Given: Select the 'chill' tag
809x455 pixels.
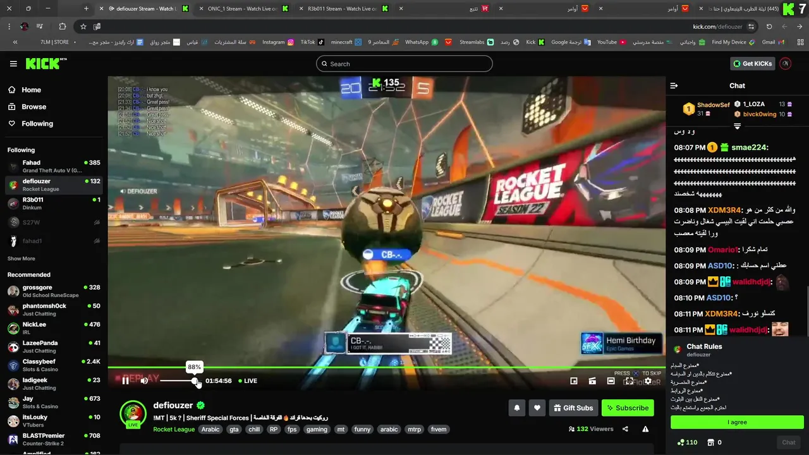Looking at the screenshot, I should (x=254, y=429).
